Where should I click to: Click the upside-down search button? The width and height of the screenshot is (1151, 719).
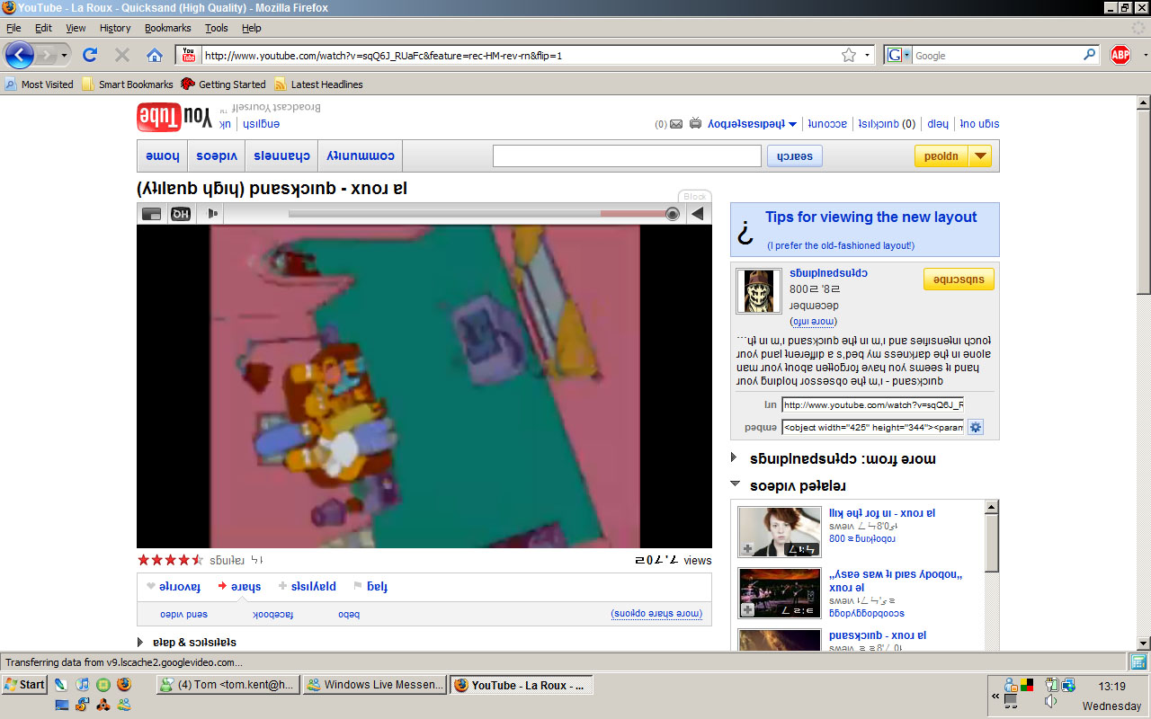(x=795, y=156)
